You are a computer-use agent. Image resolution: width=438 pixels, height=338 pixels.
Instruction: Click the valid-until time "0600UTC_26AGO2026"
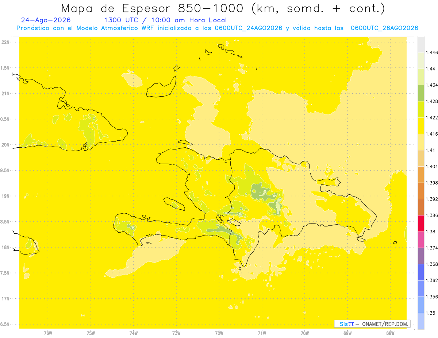click(x=384, y=28)
